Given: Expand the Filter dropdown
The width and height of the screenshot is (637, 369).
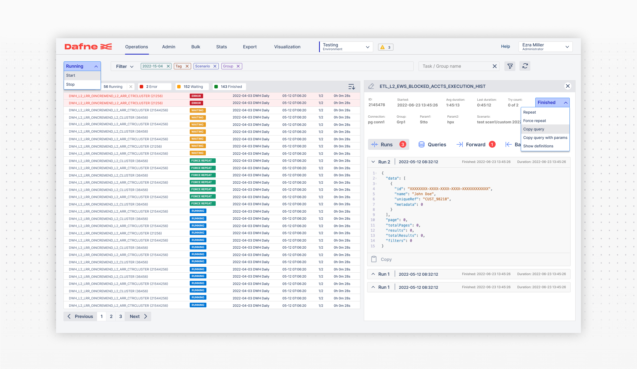Looking at the screenshot, I should coord(125,66).
